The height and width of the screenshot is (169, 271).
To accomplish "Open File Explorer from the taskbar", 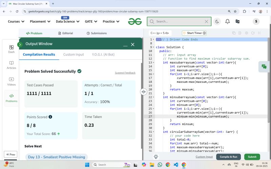I will click(152, 165).
